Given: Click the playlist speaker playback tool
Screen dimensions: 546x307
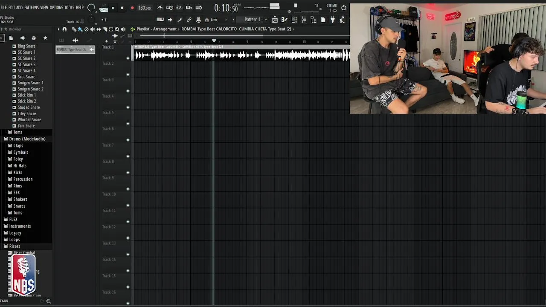Looking at the screenshot, I should click(123, 29).
